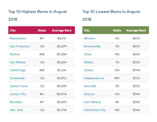Open the Manhattan city link
Screen dimensions: 157x122
point(18,38)
